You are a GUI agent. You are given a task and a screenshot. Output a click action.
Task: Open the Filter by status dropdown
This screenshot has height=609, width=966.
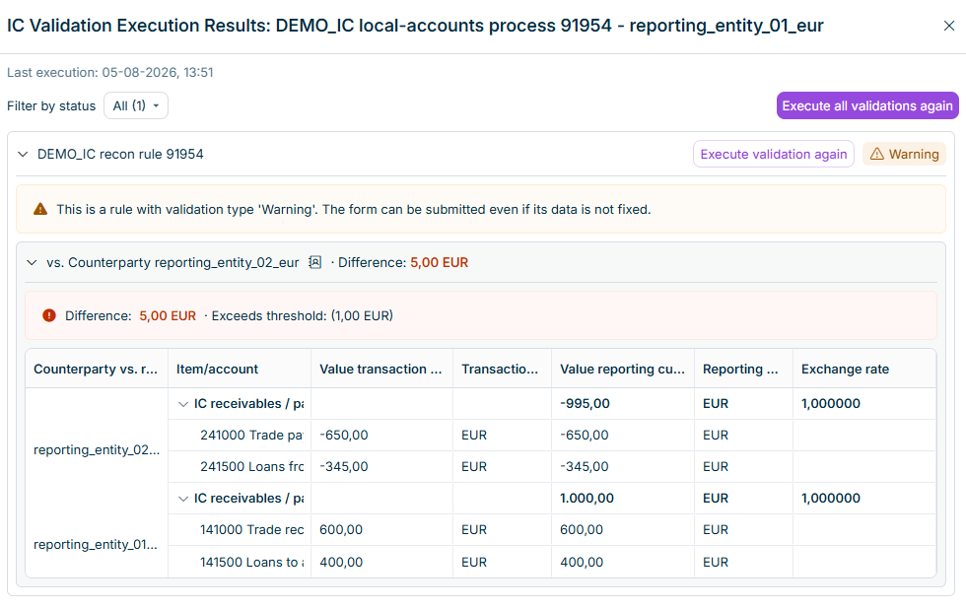(136, 105)
